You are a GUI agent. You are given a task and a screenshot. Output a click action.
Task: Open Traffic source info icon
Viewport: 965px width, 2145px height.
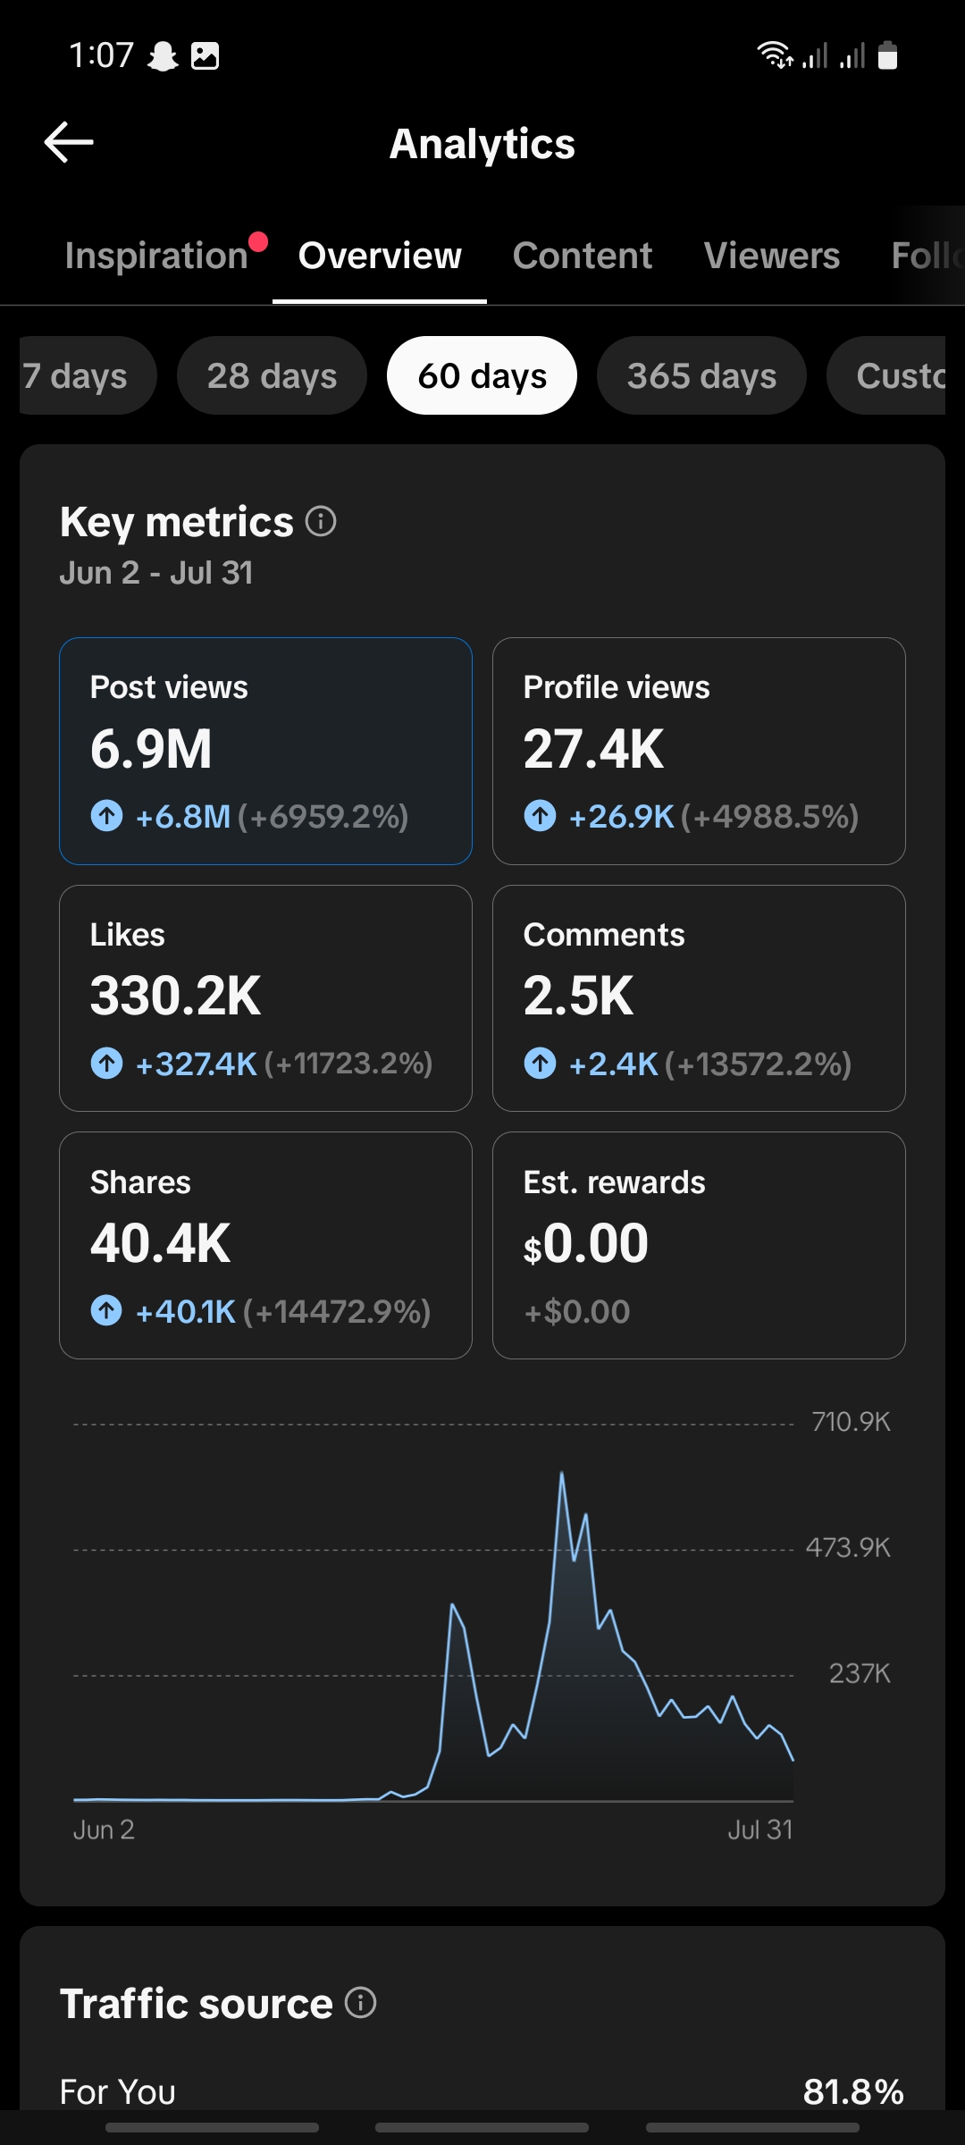(360, 2003)
